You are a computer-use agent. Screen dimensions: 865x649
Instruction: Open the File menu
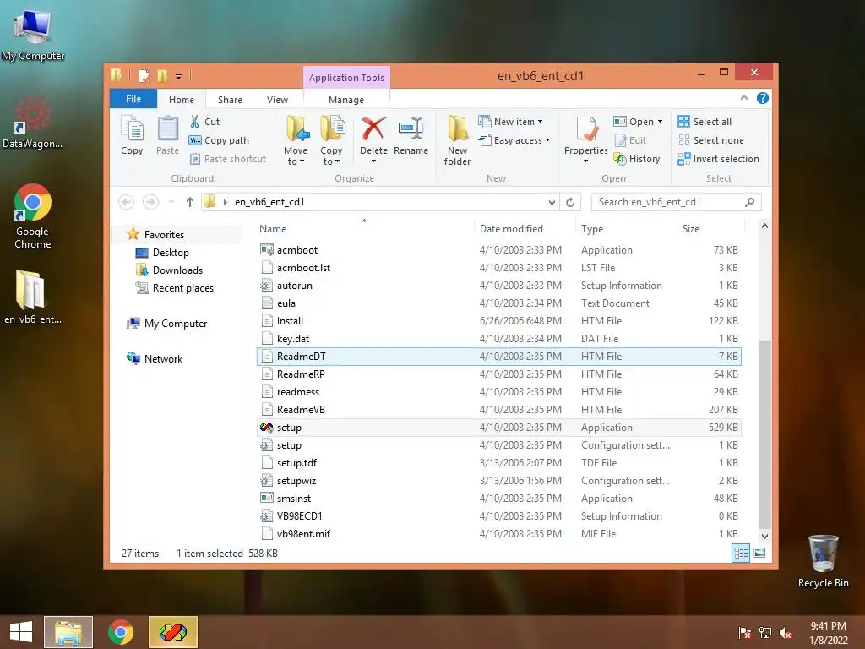[x=133, y=99]
